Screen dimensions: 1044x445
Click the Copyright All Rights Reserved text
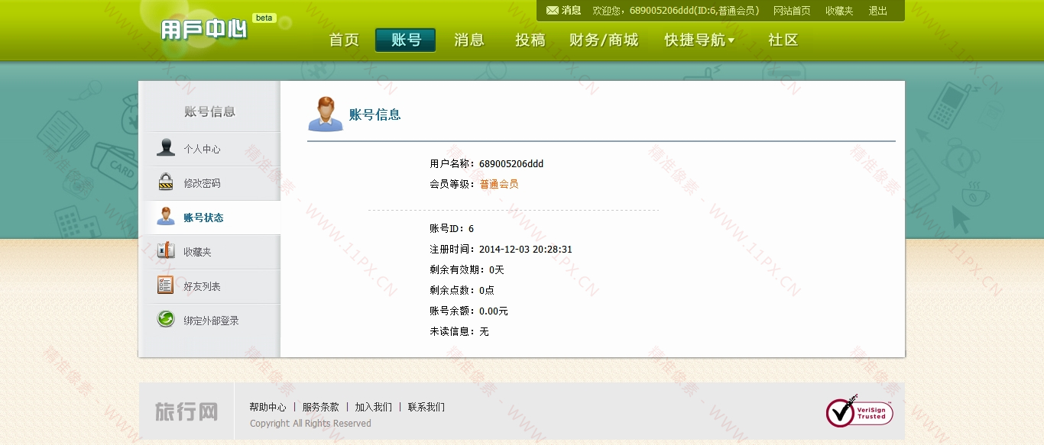(310, 424)
